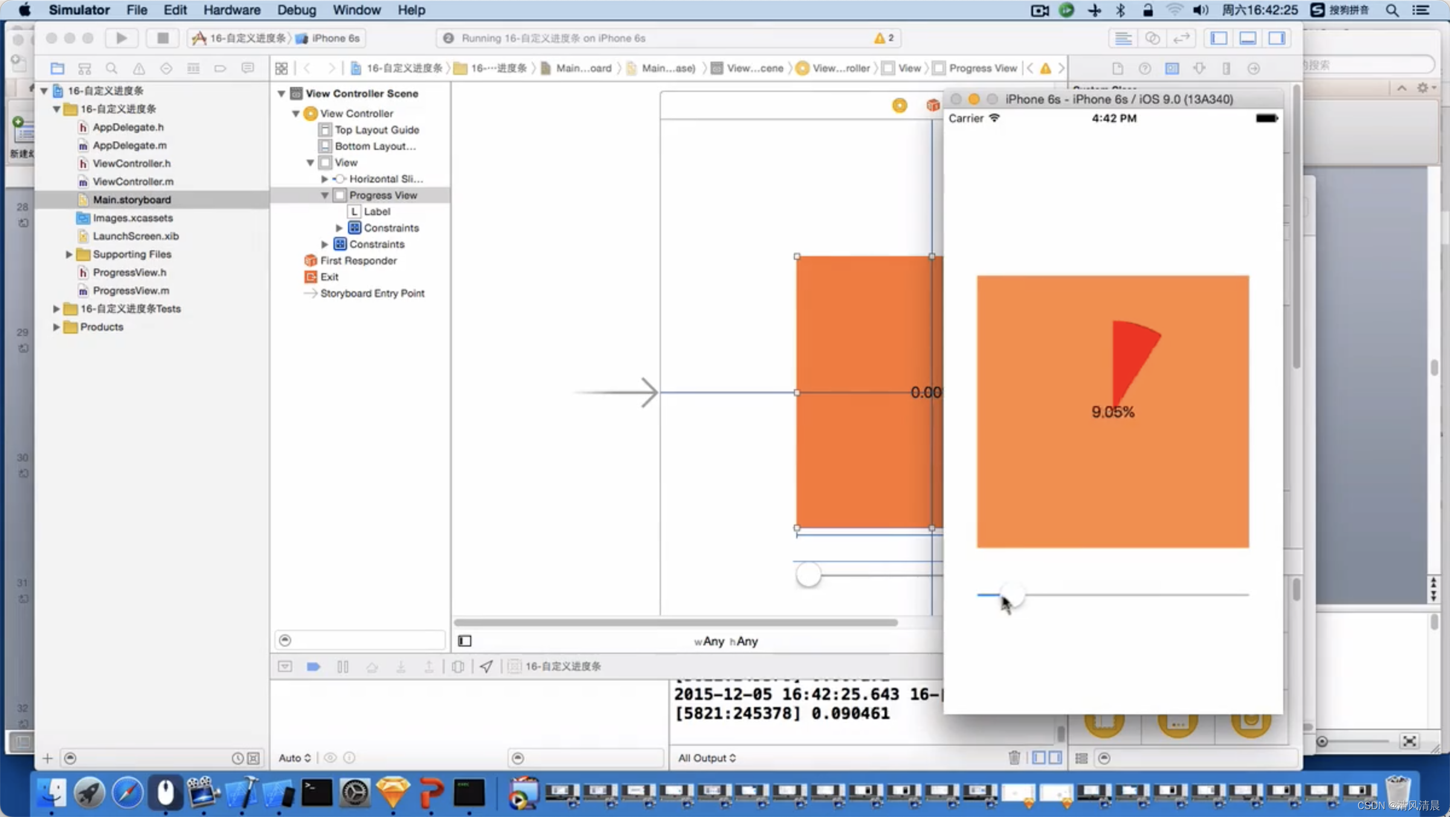This screenshot has height=817, width=1450.
Task: Open the report navigator icon
Action: (248, 68)
